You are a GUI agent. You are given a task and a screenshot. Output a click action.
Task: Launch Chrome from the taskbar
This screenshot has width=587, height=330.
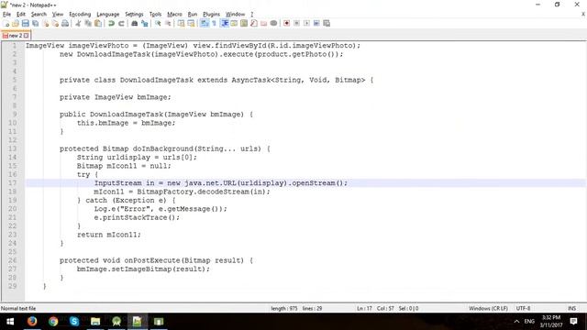pyautogui.click(x=53, y=322)
